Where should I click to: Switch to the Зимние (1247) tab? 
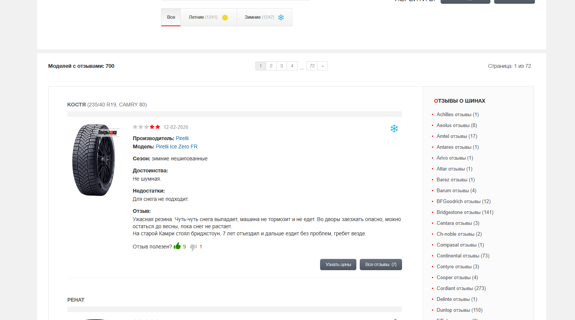click(x=264, y=17)
